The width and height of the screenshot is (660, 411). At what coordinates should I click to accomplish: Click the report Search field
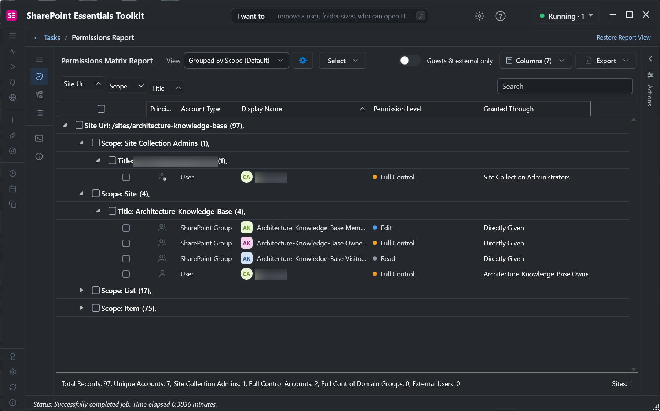point(565,86)
